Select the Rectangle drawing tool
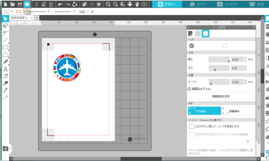The width and height of the screenshot is (269, 161). (6, 47)
